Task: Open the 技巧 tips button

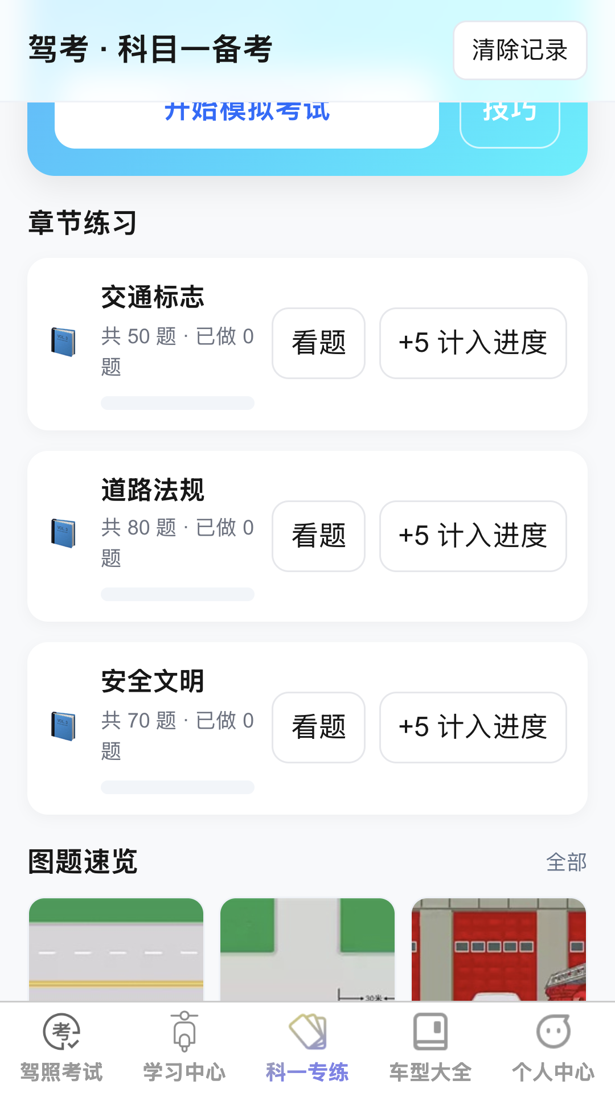Action: (510, 122)
